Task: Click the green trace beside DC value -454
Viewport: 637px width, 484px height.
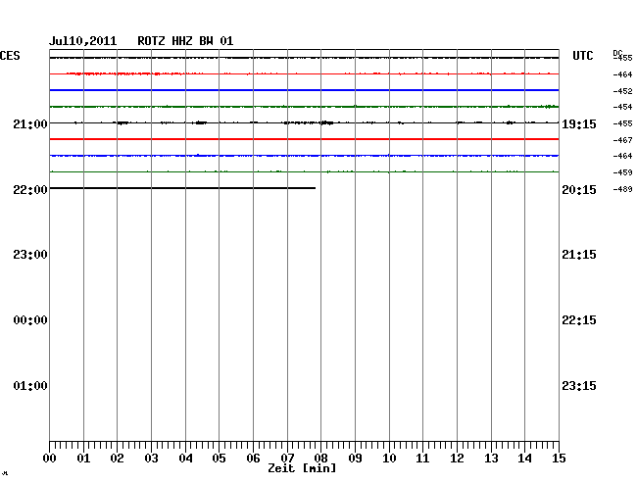Action: click(304, 107)
